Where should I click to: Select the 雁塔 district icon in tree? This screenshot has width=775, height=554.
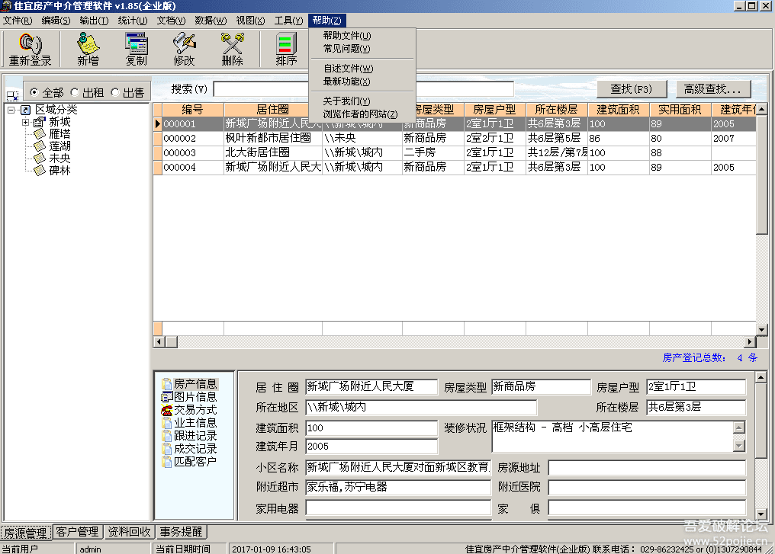click(x=40, y=134)
